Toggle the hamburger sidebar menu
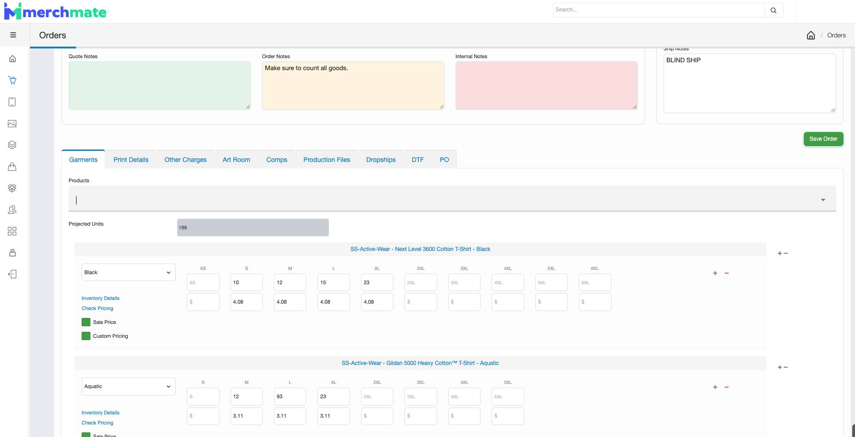The height and width of the screenshot is (437, 855). (13, 35)
